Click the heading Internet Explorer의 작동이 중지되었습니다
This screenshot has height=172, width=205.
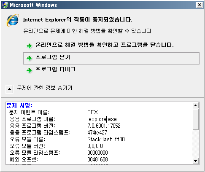coord(78,20)
